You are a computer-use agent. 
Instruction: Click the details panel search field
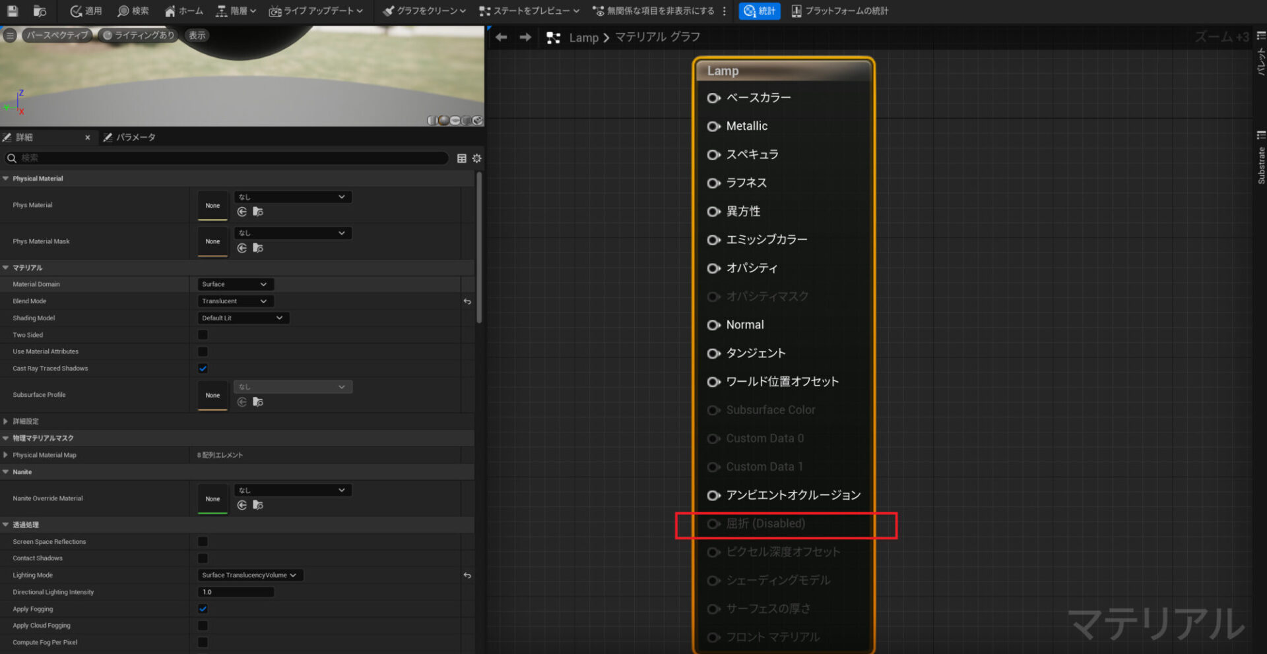click(x=224, y=158)
